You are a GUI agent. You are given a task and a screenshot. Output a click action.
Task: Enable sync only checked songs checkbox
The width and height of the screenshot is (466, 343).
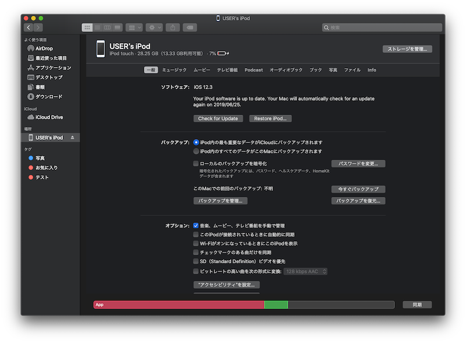[196, 252]
